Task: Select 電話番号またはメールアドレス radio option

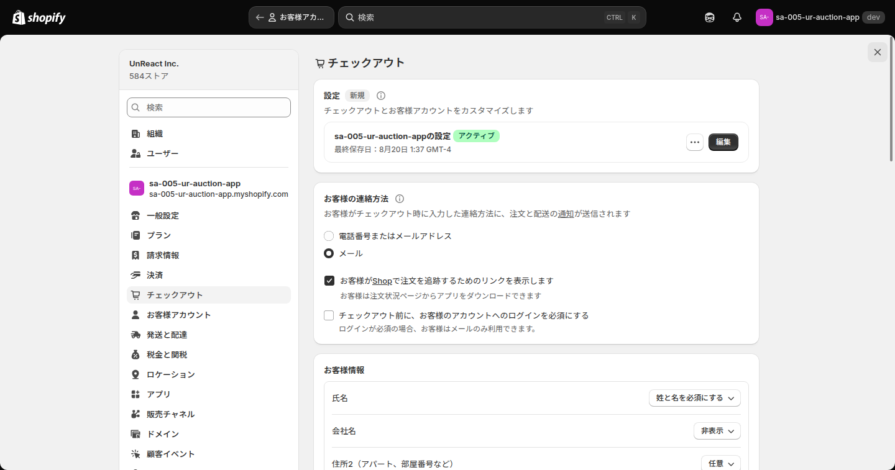Action: click(x=329, y=236)
